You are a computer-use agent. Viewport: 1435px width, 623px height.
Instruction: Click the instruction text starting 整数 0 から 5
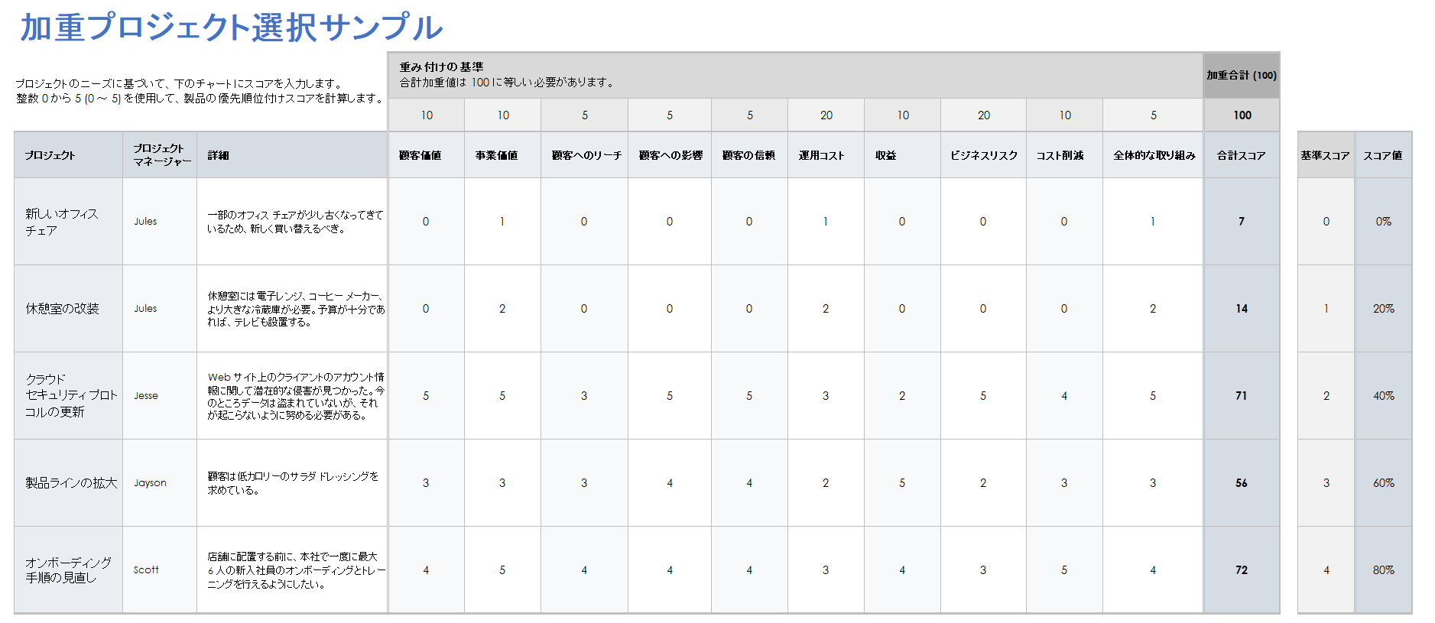(x=200, y=99)
